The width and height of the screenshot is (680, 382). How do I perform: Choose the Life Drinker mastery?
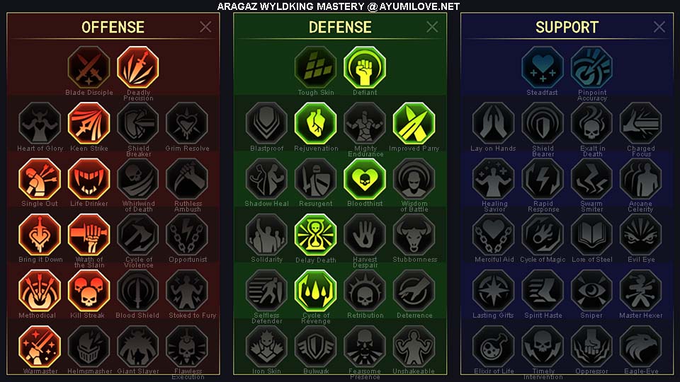(89, 179)
